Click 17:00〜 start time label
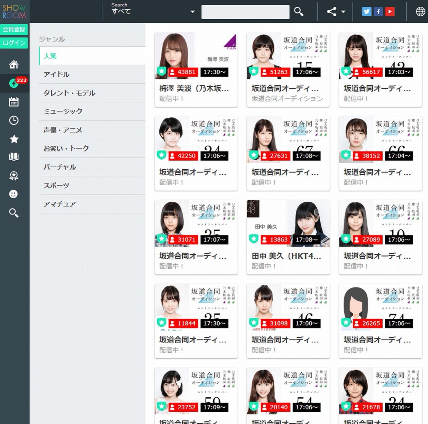Screen dimensions: 428x424 306,323
